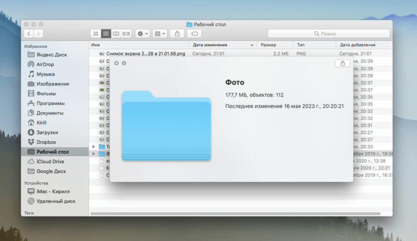
Task: Open Яндекс.Диск in the sidebar
Action: click(52, 55)
